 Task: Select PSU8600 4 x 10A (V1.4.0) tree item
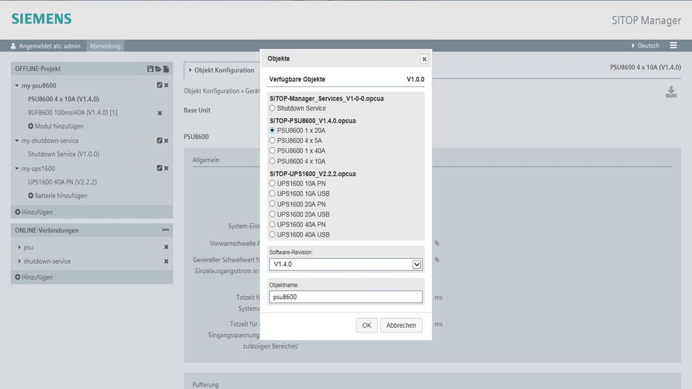[63, 99]
